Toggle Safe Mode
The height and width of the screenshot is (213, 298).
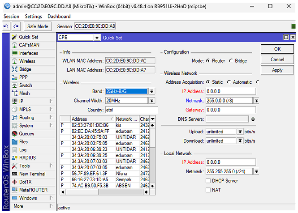pyautogui.click(x=38, y=26)
